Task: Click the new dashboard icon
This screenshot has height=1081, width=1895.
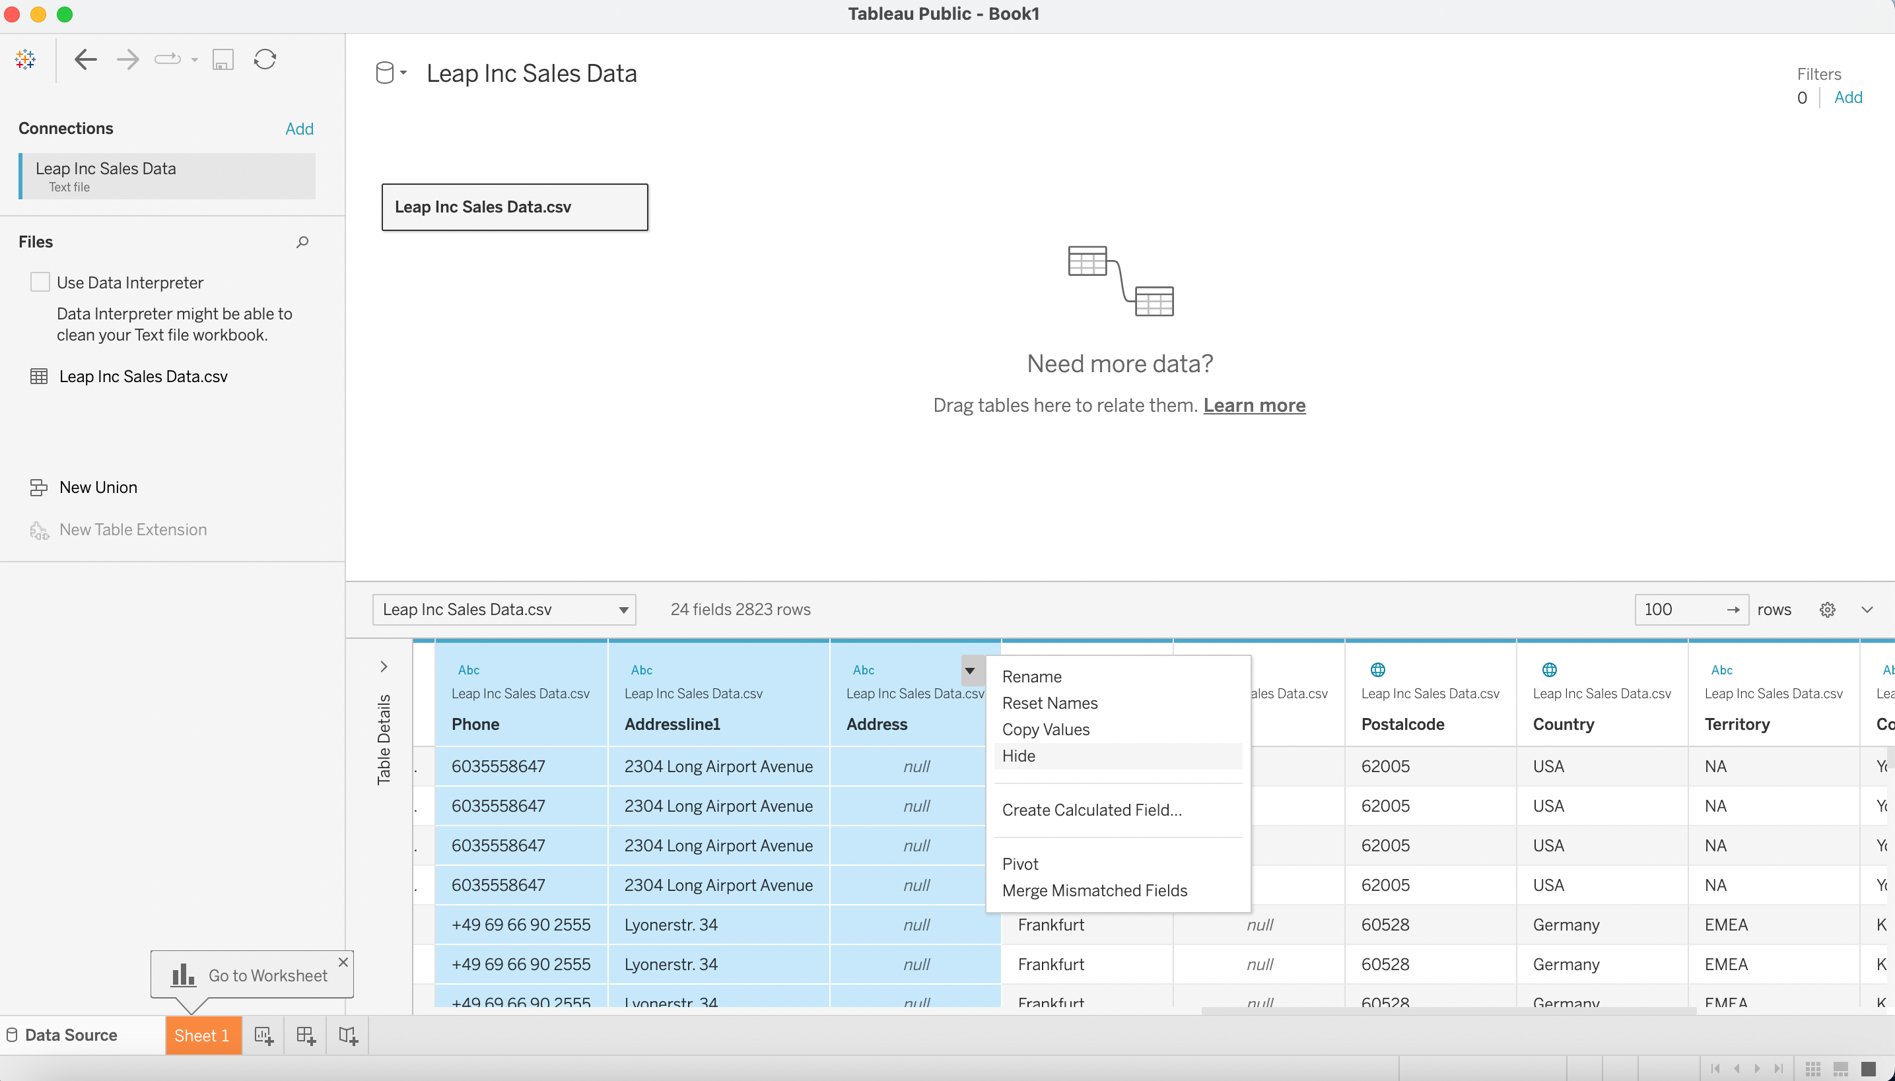Action: click(x=306, y=1035)
